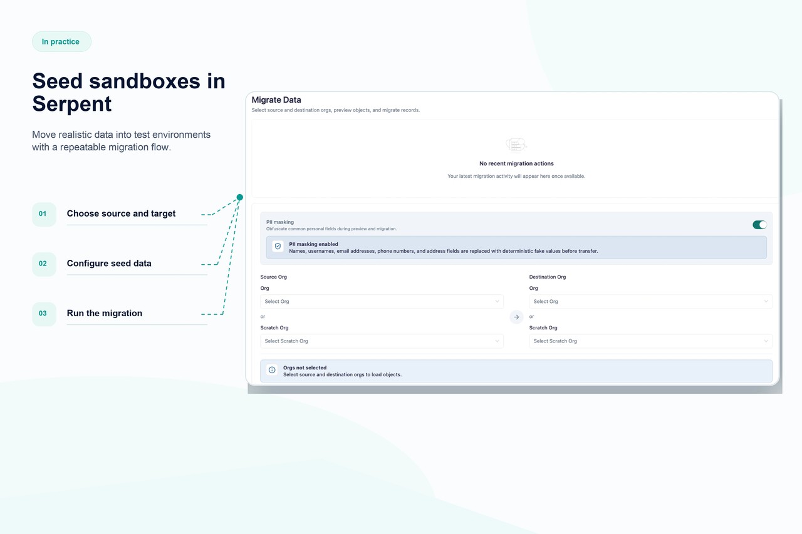Click the 03 step number badge

[x=44, y=314]
